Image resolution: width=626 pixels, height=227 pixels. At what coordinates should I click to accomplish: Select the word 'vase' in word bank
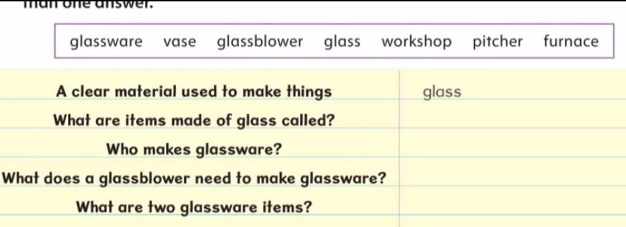point(179,42)
